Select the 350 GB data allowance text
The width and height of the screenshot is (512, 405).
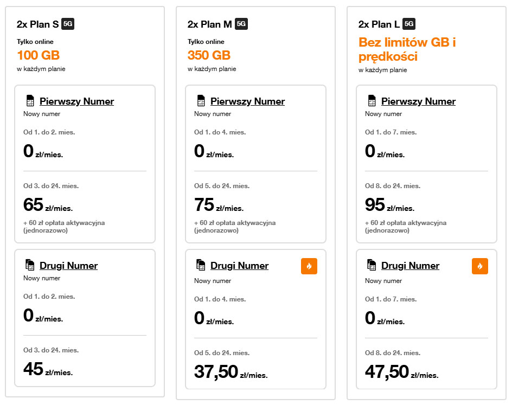click(209, 55)
